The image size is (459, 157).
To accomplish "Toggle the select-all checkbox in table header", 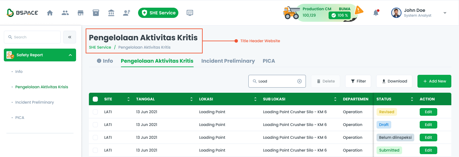I will pos(95,99).
